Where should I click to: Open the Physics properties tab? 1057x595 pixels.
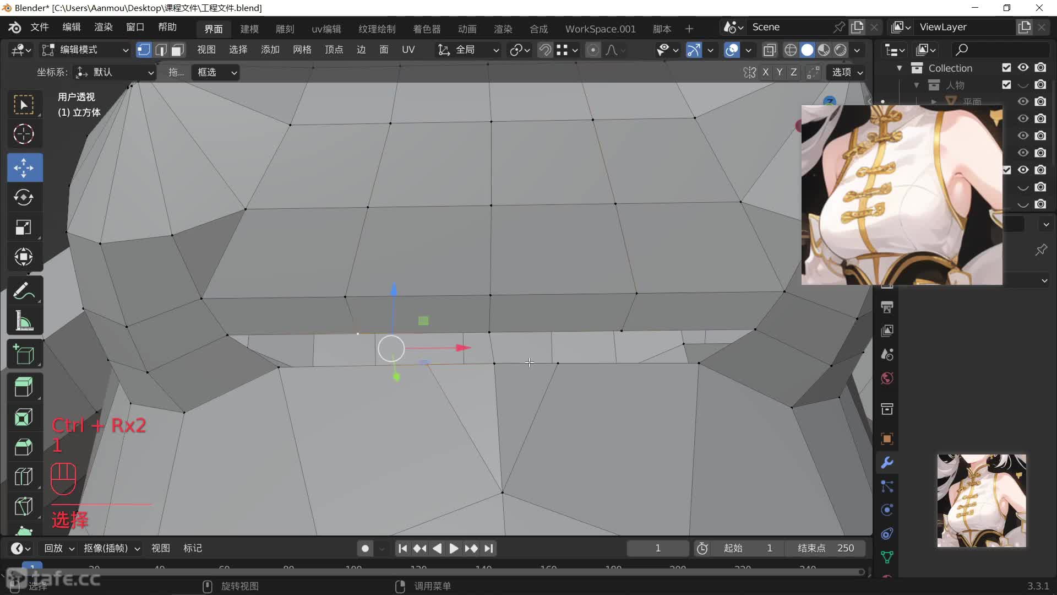[x=887, y=510]
